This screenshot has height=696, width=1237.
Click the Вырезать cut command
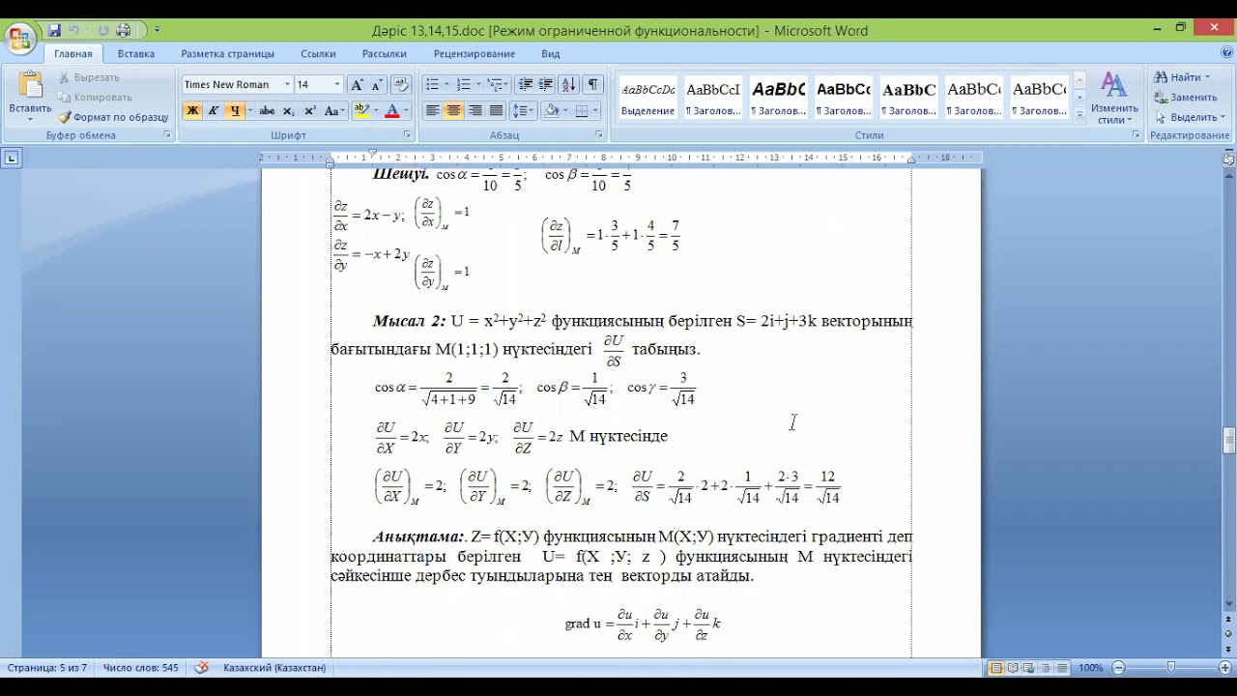tap(88, 77)
